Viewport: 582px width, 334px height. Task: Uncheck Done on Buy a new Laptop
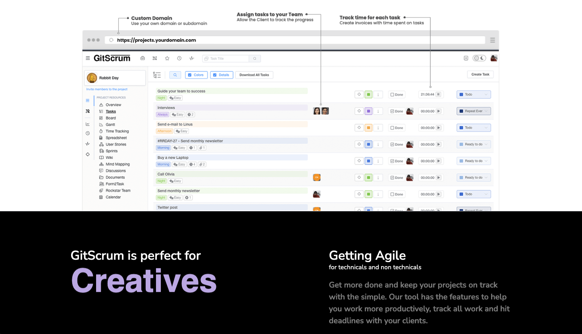(x=397, y=161)
